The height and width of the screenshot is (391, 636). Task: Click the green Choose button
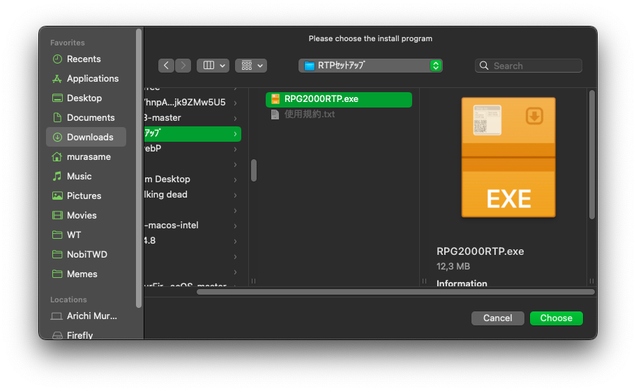tap(556, 318)
